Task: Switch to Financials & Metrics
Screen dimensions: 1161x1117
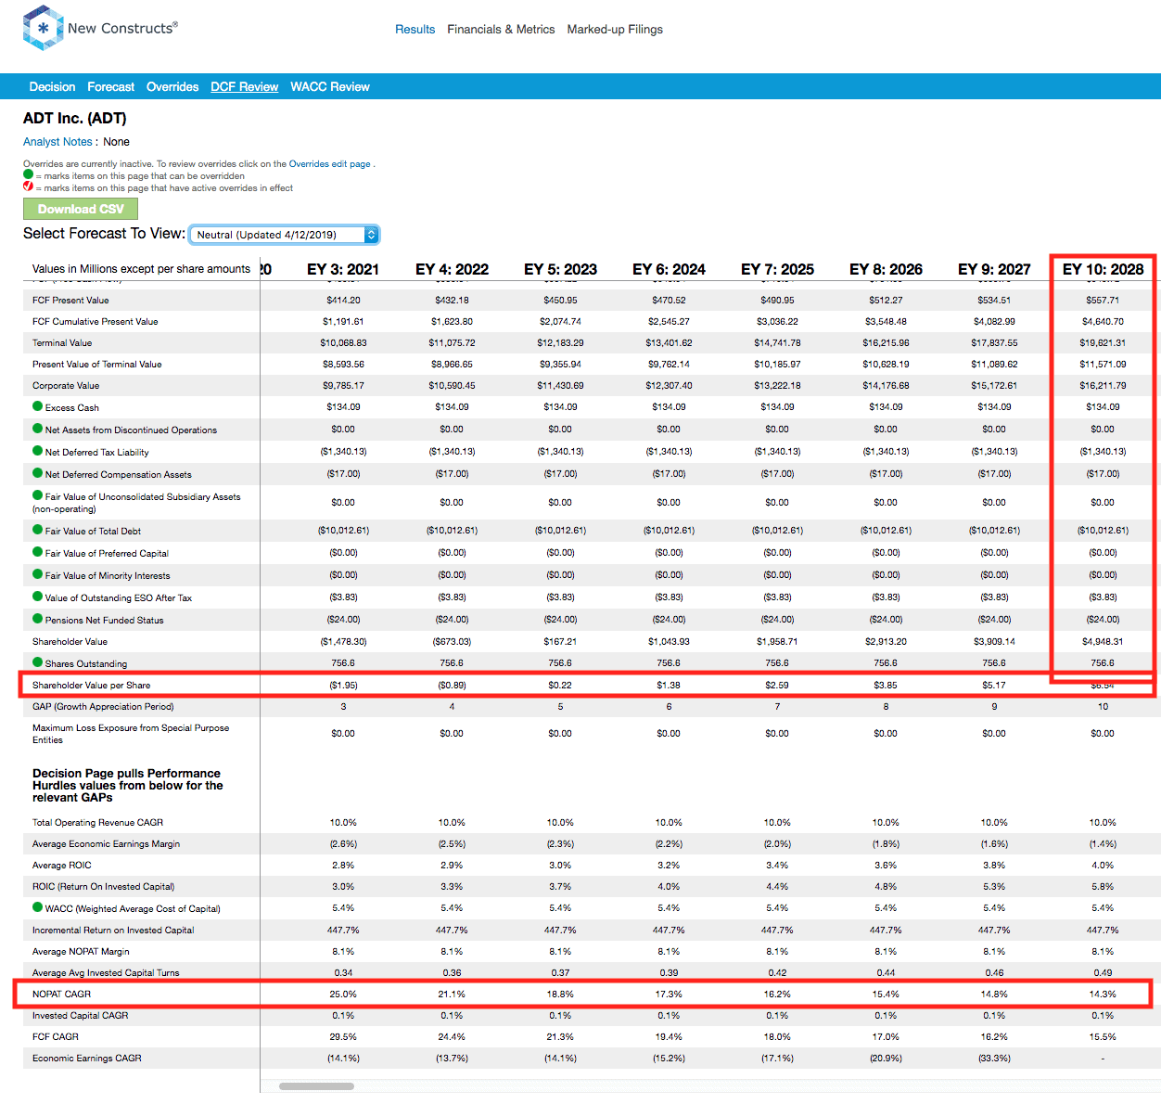Action: 501,30
